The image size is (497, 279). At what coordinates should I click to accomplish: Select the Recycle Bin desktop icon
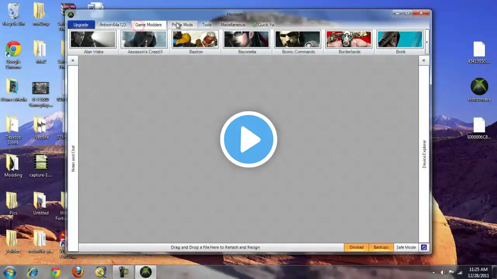tap(13, 15)
